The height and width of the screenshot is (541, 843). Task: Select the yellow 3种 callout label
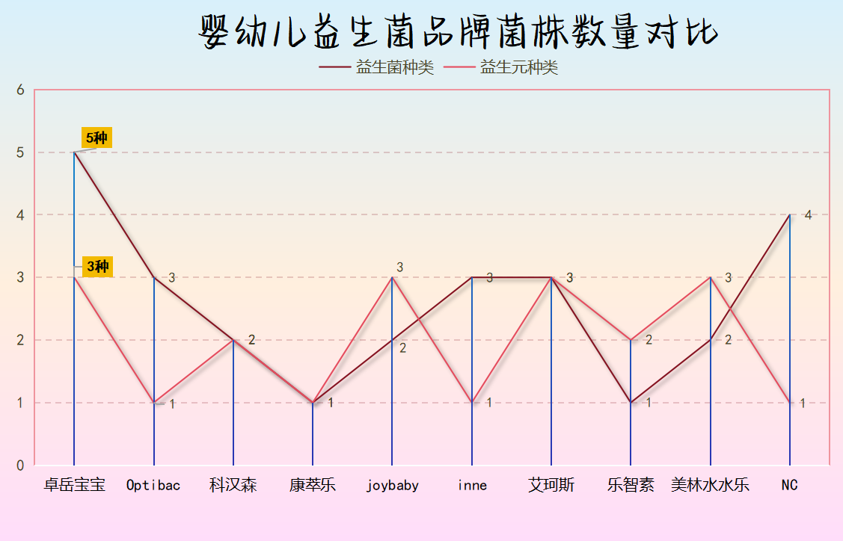97,266
